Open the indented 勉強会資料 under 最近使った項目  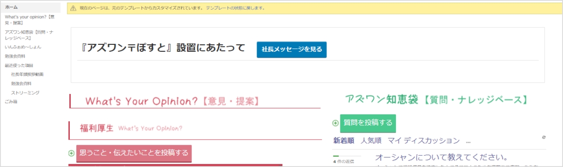click(x=21, y=83)
